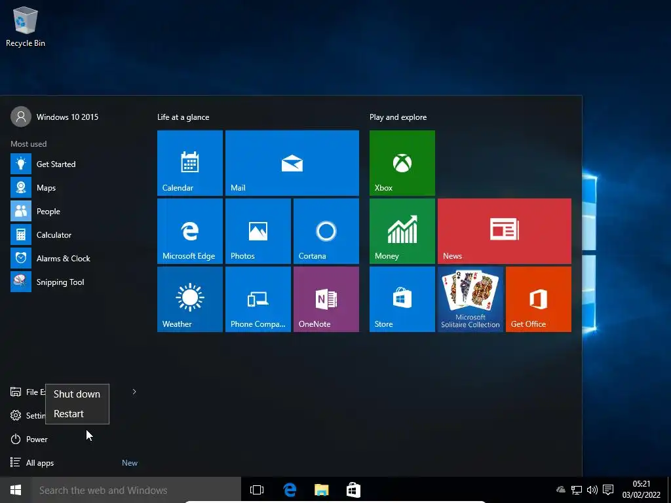This screenshot has height=503, width=671.
Task: Click the Play and explore heading
Action: (398, 117)
